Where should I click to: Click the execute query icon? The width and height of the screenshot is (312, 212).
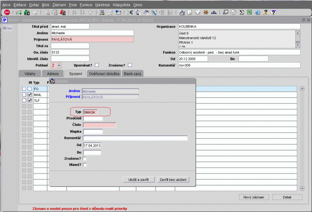(x=55, y=12)
